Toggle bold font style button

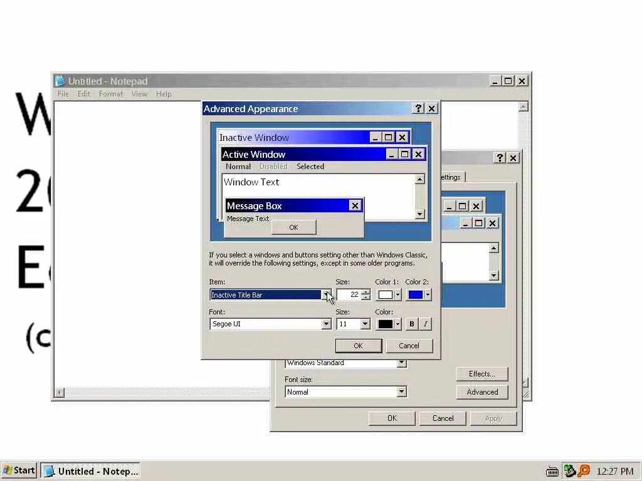pyautogui.click(x=411, y=324)
